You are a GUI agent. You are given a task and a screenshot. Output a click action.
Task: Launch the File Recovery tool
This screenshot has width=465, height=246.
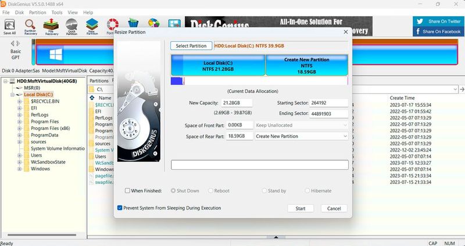click(51, 27)
